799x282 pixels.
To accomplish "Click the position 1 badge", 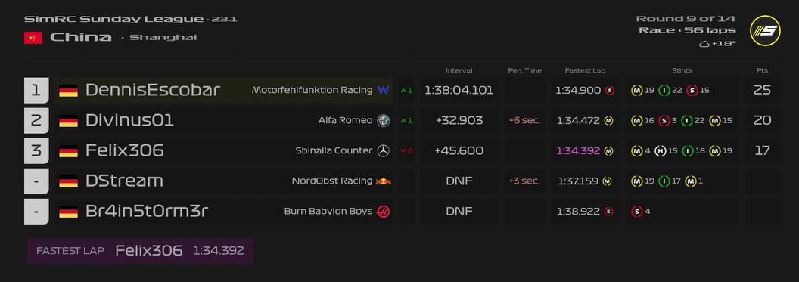I will tap(36, 91).
